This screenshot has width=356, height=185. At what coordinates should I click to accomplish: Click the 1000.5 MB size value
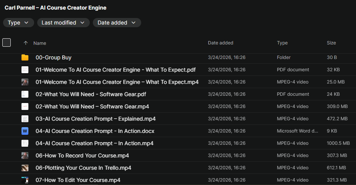338,143
